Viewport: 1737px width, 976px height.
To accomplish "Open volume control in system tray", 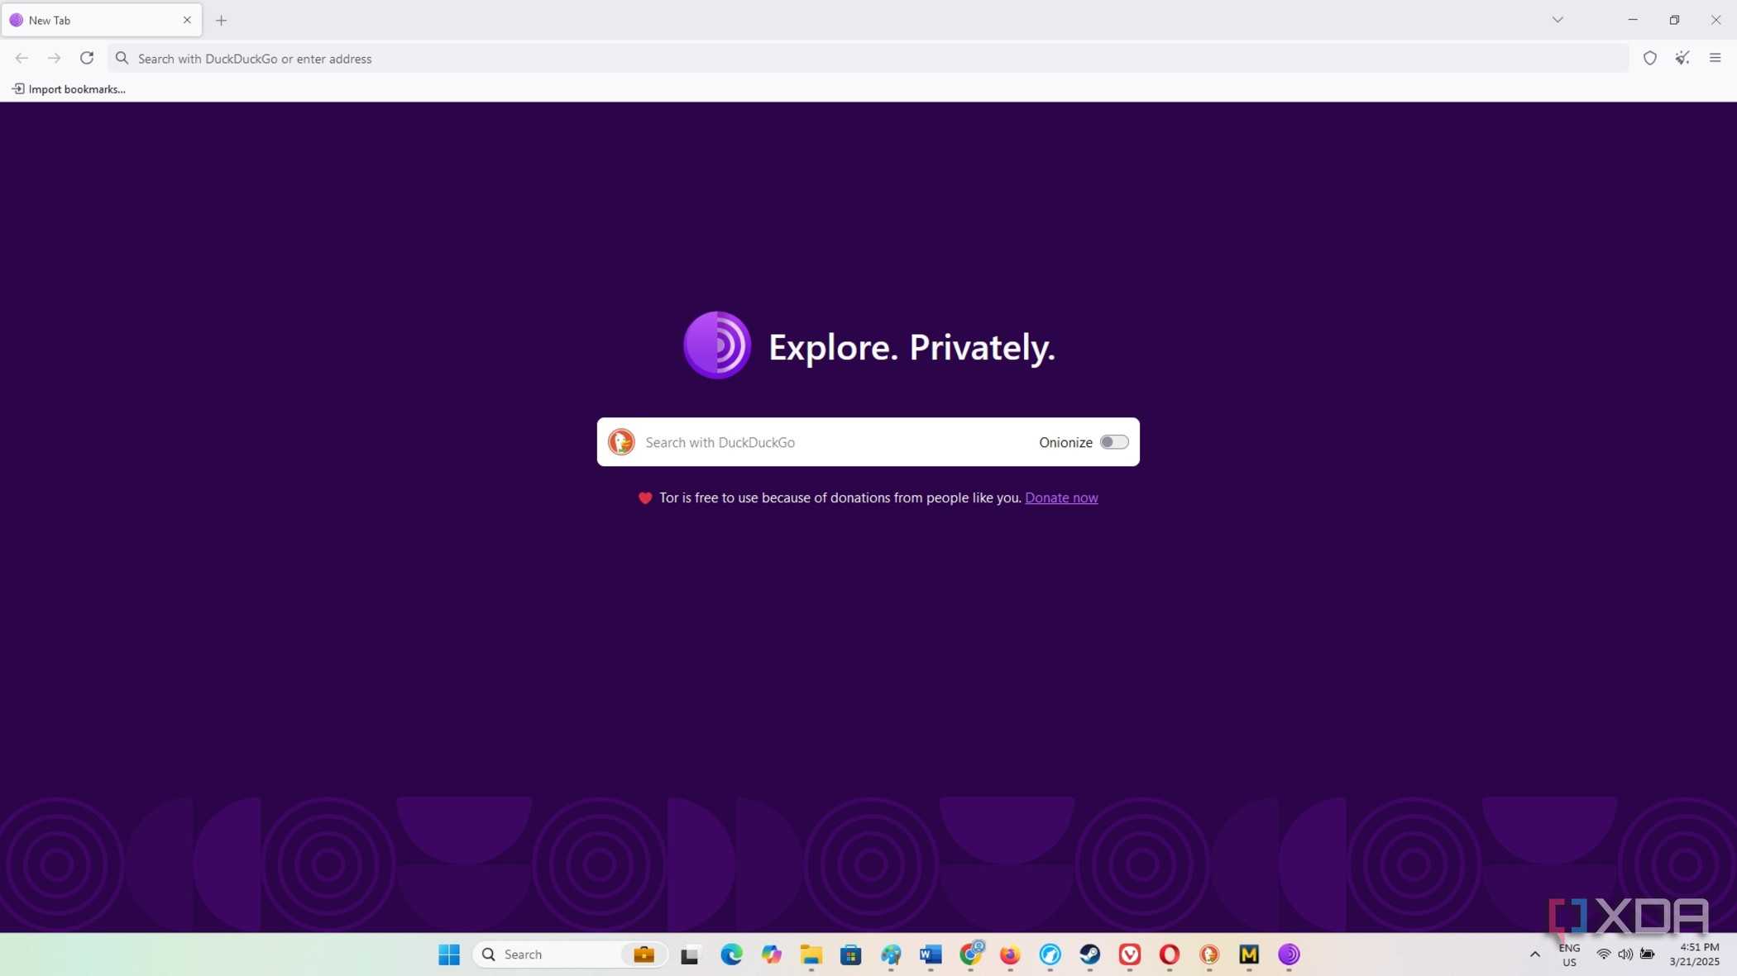I will pos(1625,955).
